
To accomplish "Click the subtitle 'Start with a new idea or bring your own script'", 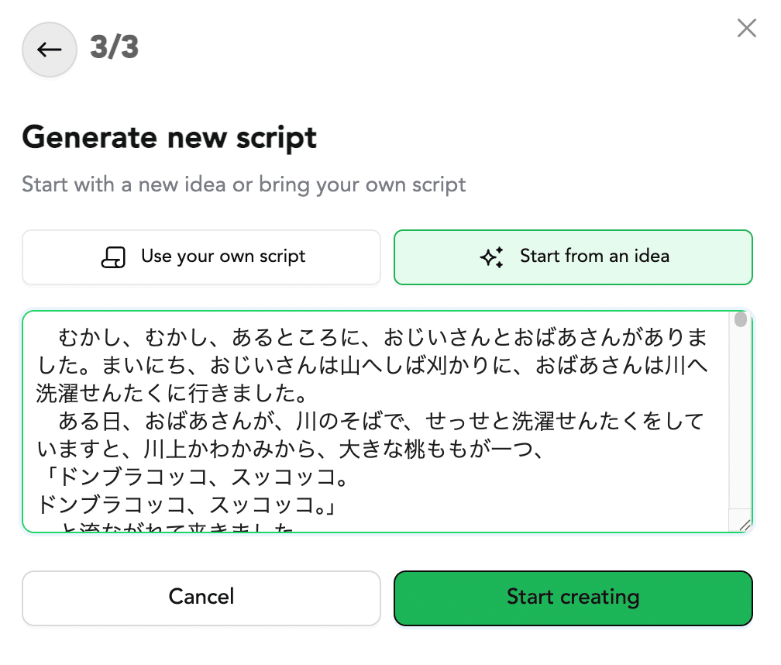I will click(x=244, y=184).
